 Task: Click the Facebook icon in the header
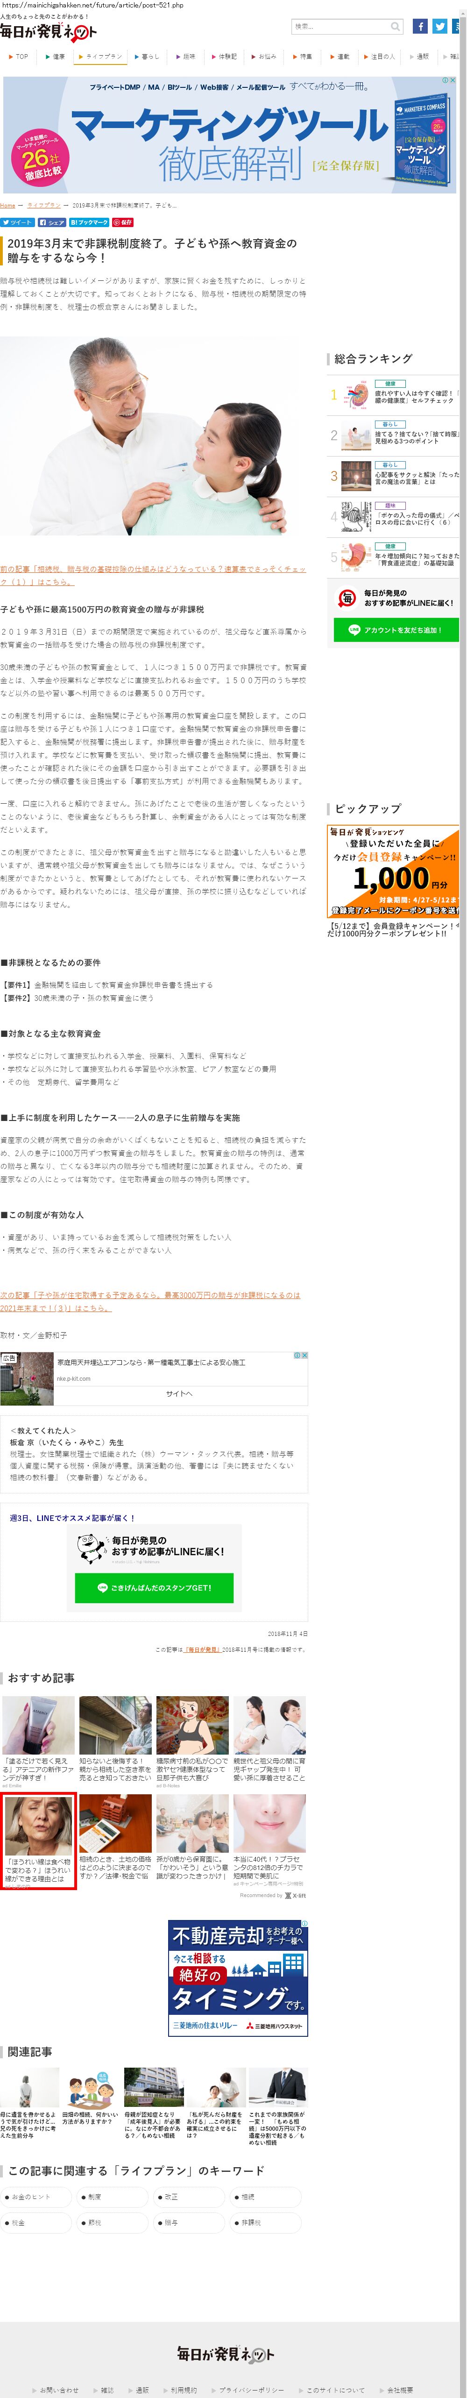419,27
